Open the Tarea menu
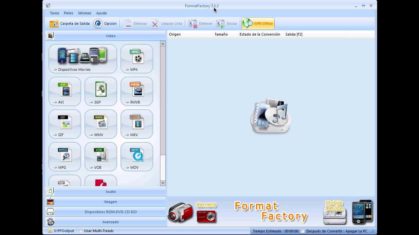 (x=54, y=13)
